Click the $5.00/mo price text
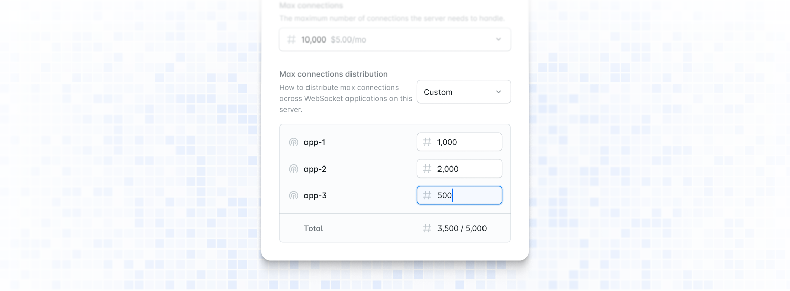 pyautogui.click(x=348, y=39)
